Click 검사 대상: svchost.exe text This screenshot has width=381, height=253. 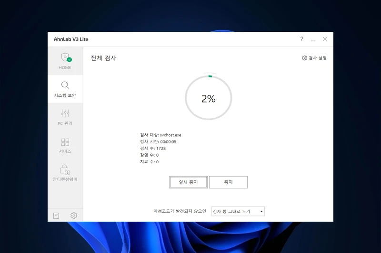[160, 135]
